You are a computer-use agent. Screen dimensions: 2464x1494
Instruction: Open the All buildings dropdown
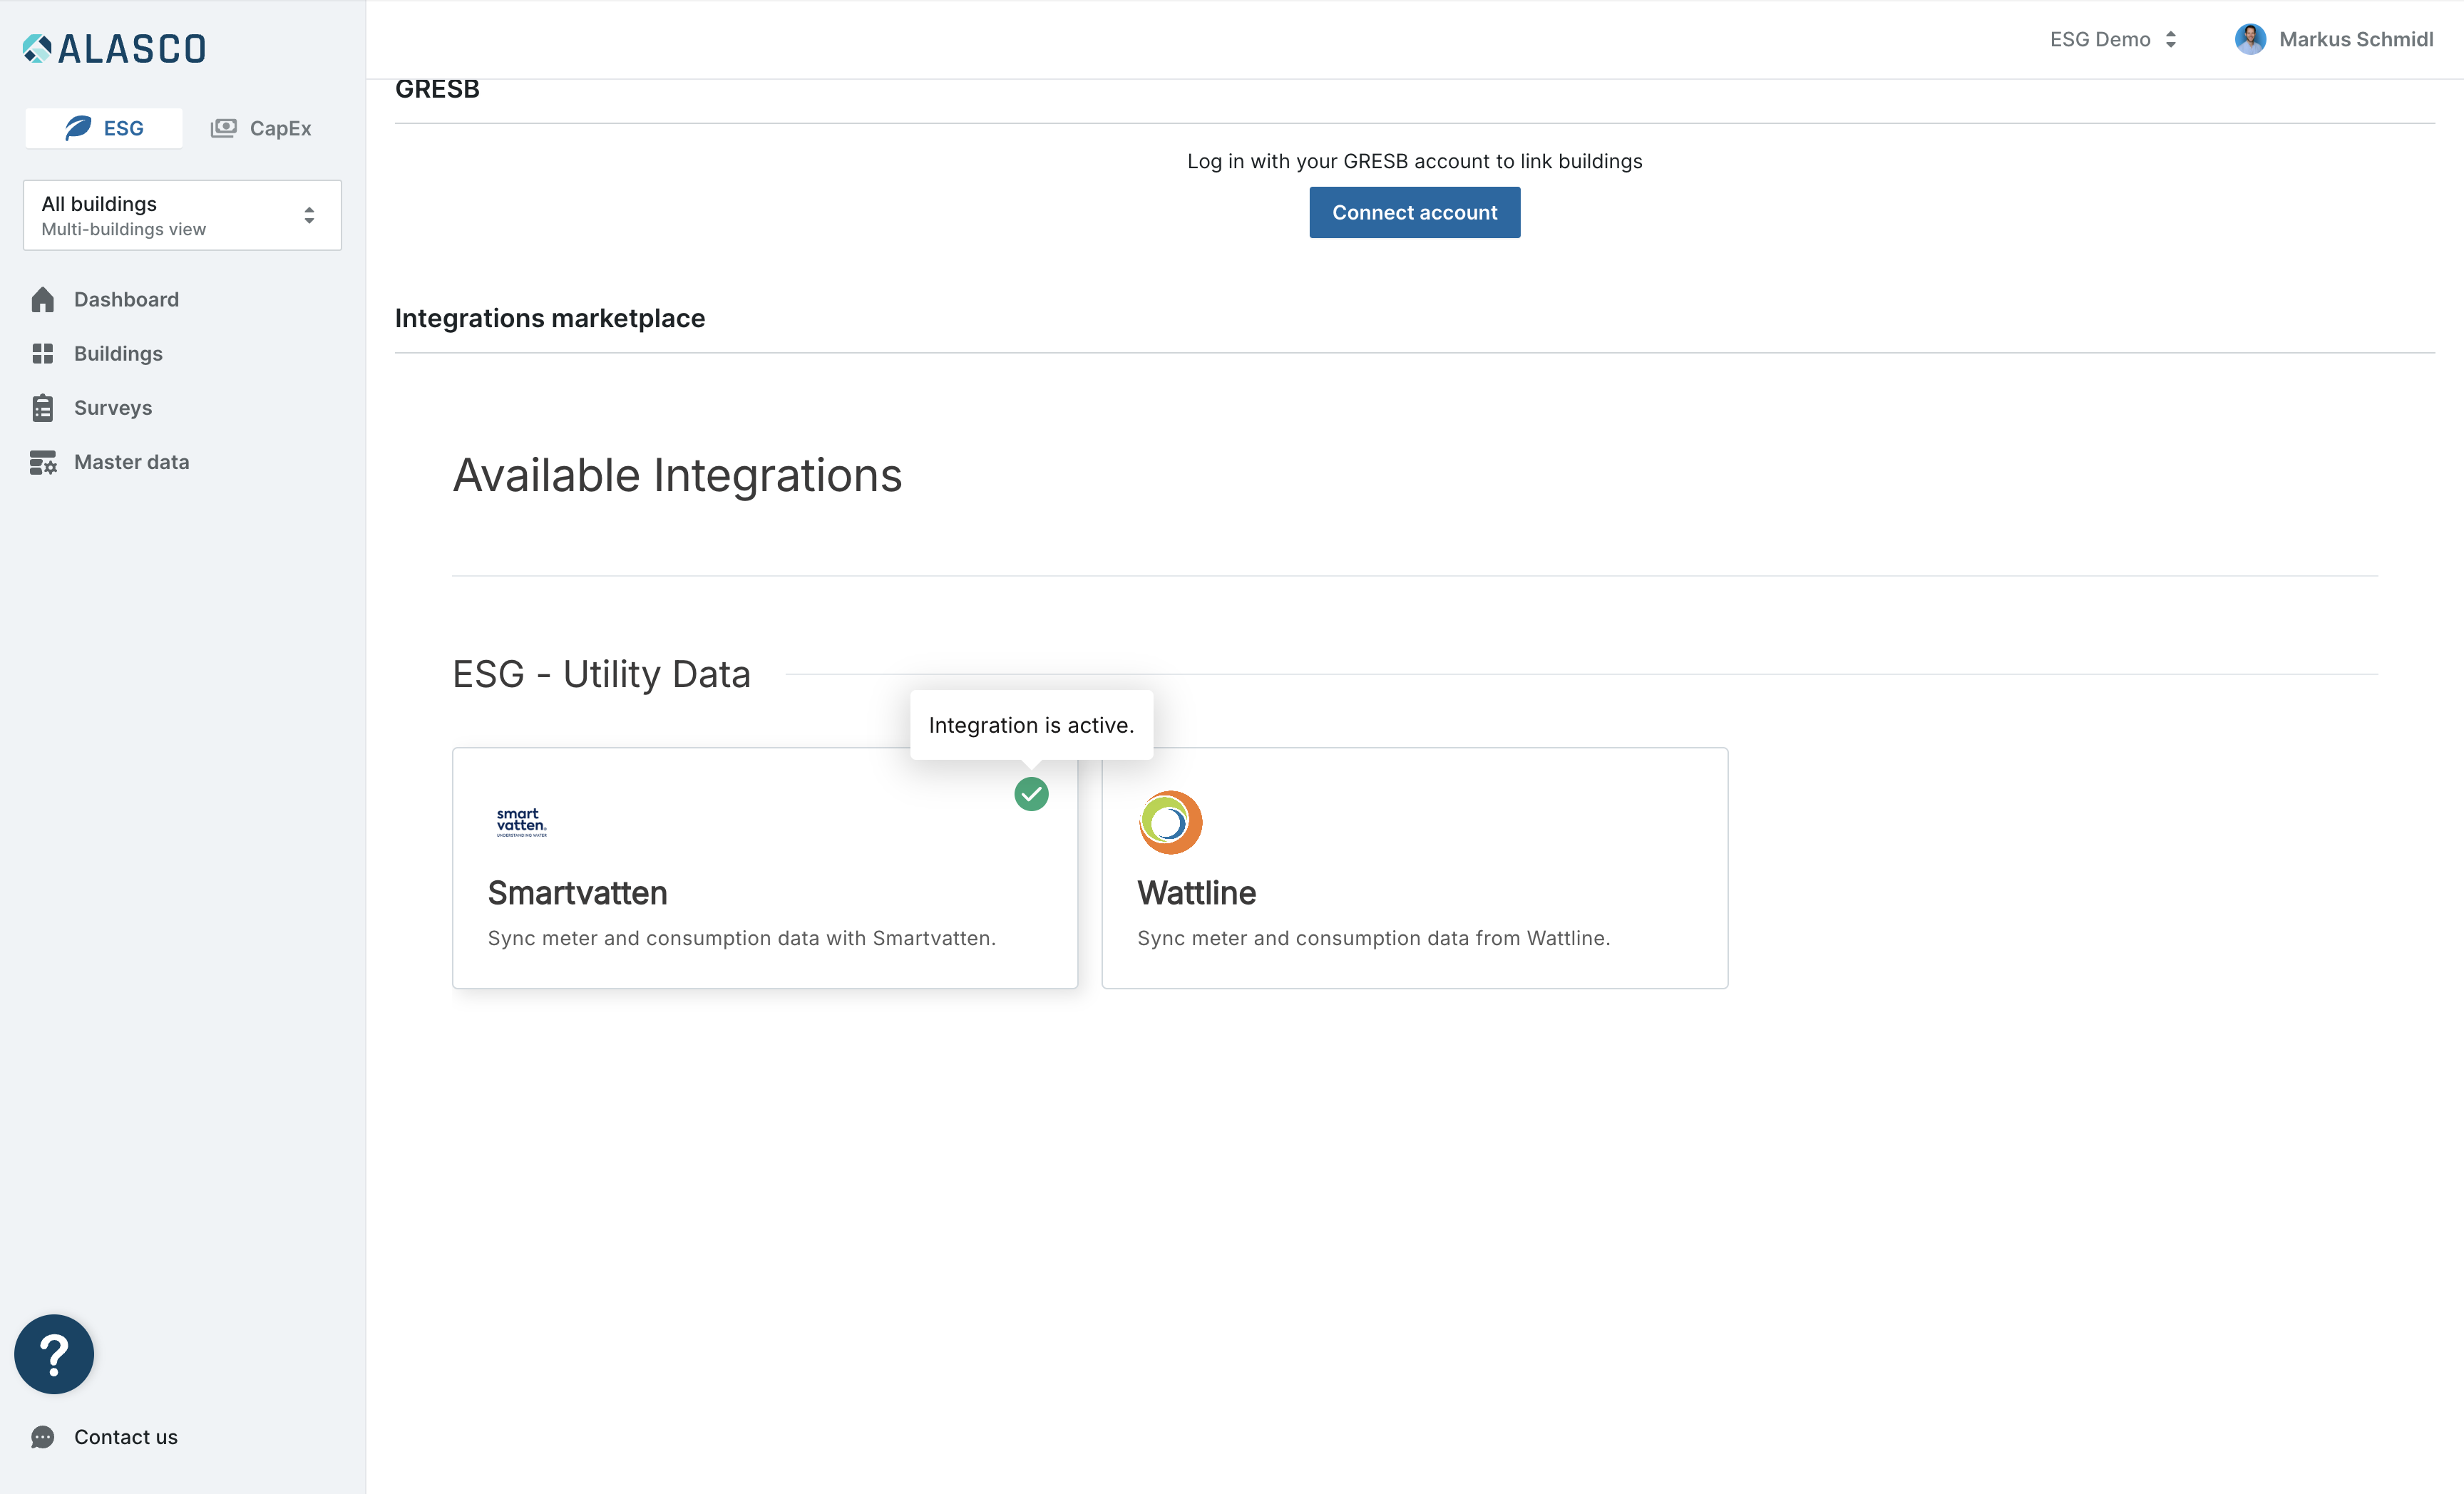pyautogui.click(x=182, y=215)
